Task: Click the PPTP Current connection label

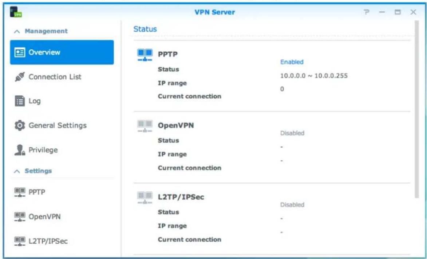Action: click(x=190, y=97)
